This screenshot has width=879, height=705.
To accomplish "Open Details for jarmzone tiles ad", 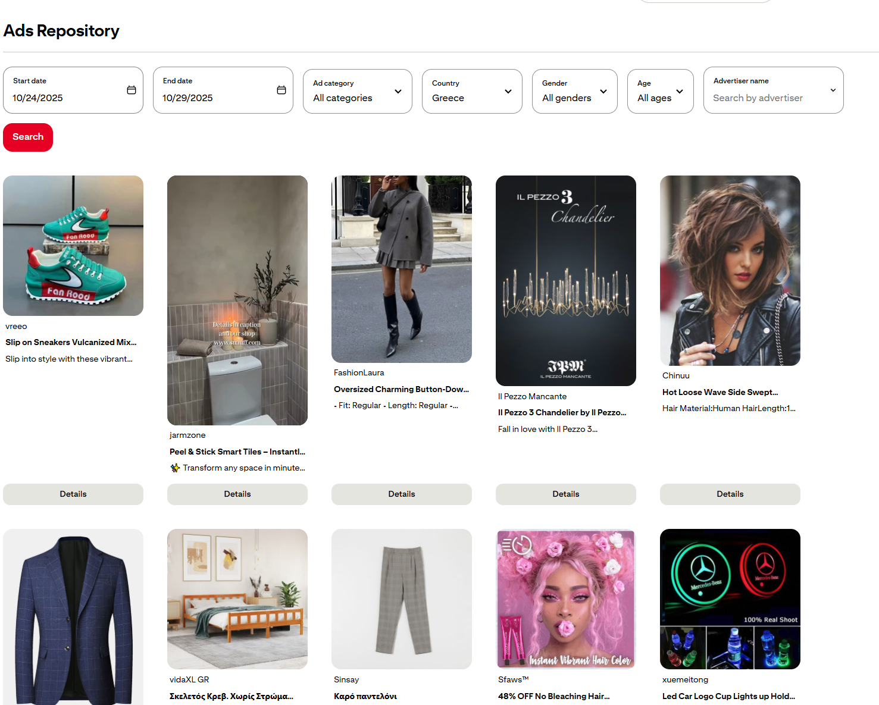I will [237, 494].
